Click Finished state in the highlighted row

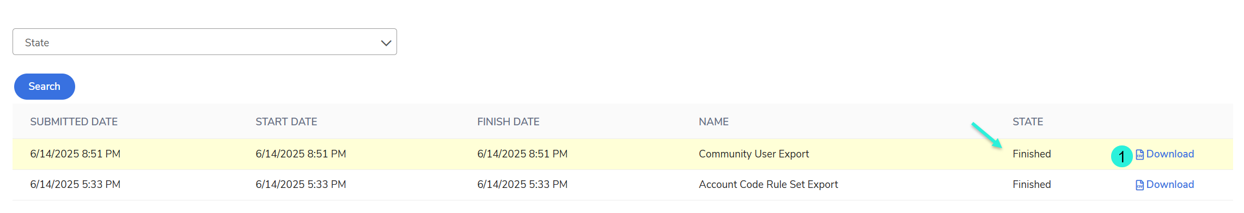click(x=1032, y=154)
